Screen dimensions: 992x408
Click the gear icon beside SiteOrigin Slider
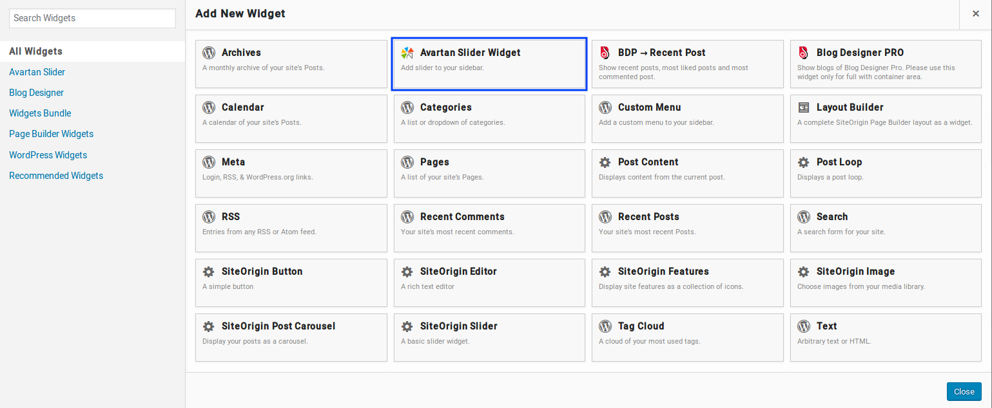point(407,326)
